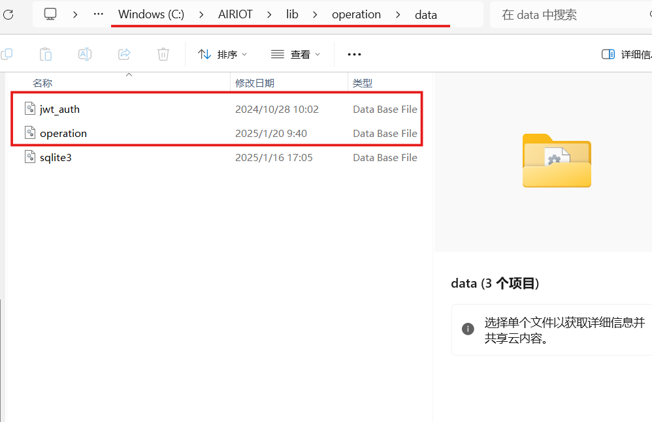
Task: Click the refresh icon in address bar
Action: [x=7, y=14]
